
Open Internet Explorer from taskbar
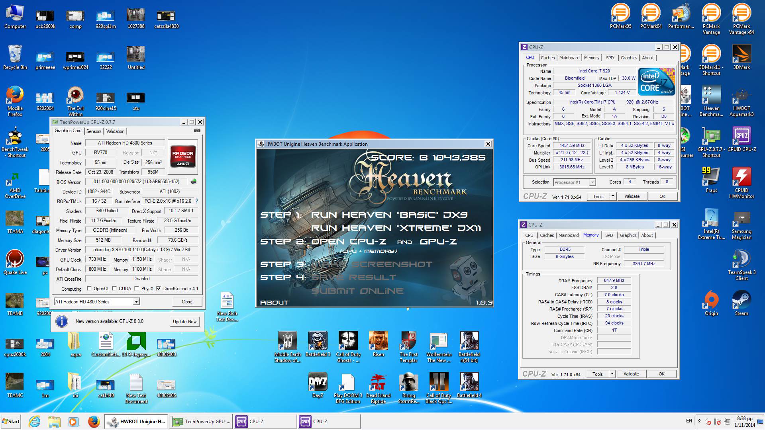[35, 421]
